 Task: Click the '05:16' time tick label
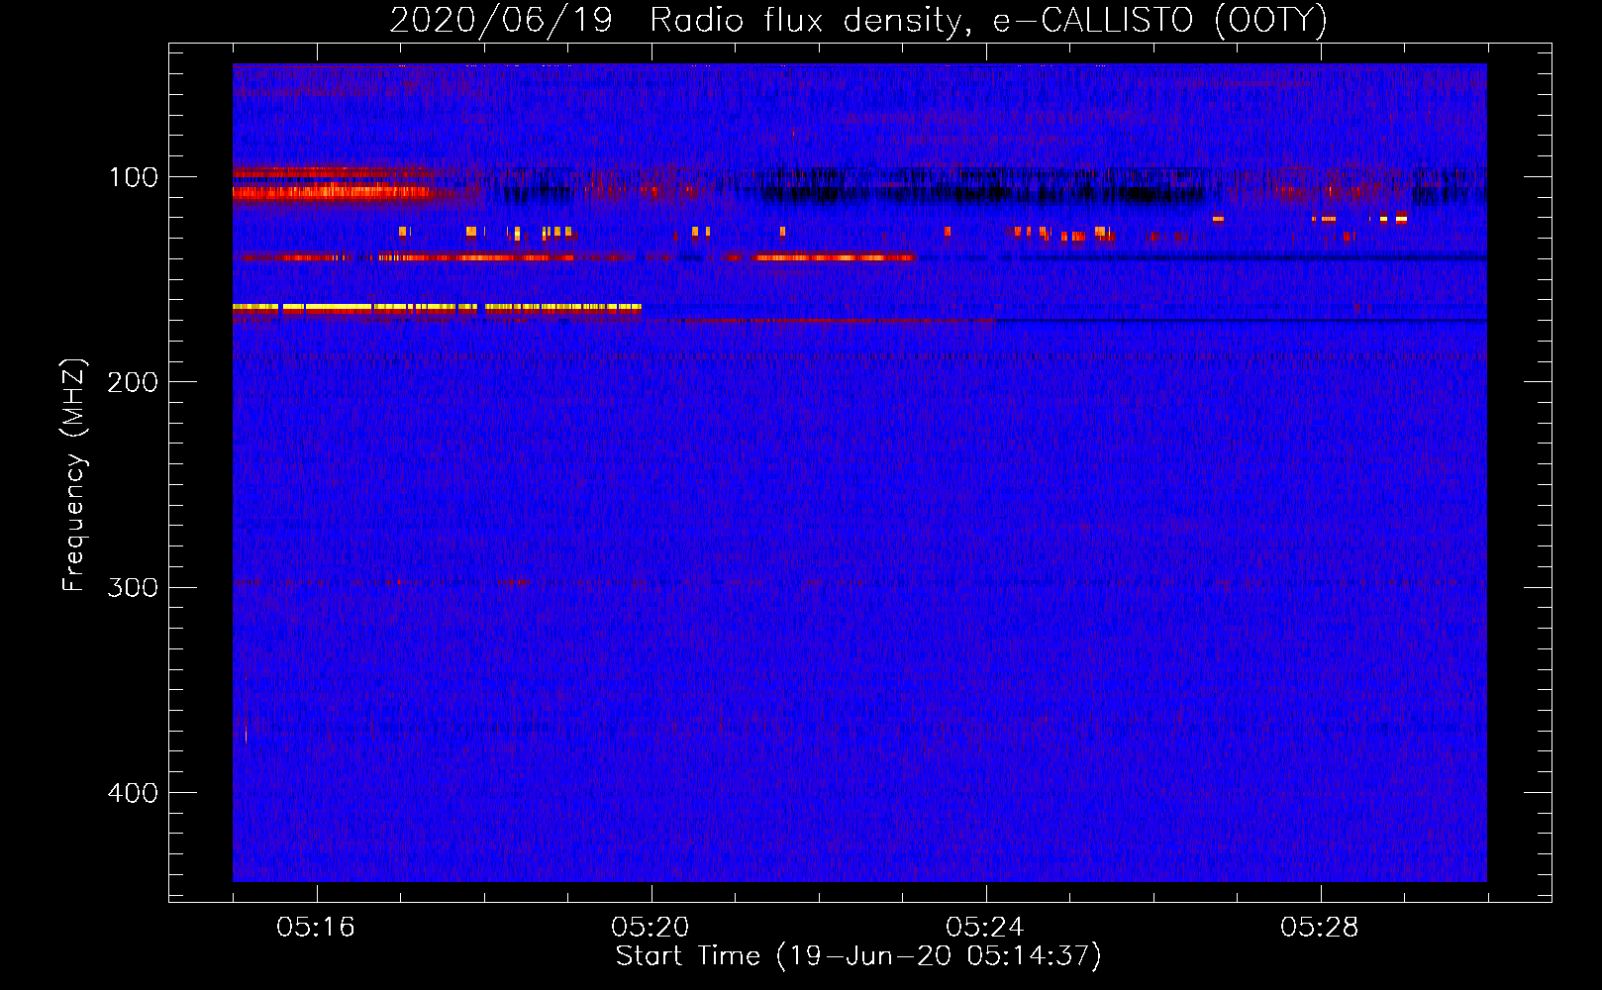pyautogui.click(x=316, y=928)
